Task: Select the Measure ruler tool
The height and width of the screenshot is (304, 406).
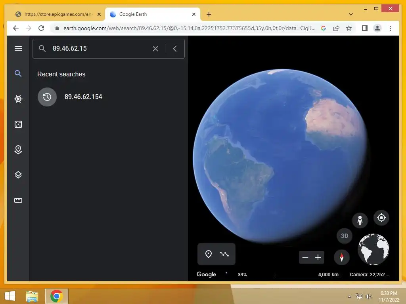Action: (18, 200)
